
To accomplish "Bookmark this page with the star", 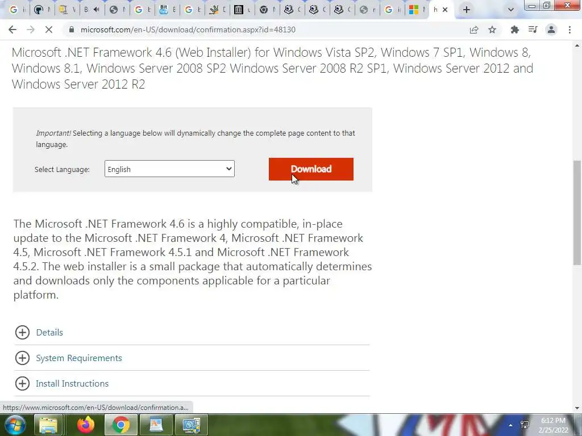I will coord(492,30).
